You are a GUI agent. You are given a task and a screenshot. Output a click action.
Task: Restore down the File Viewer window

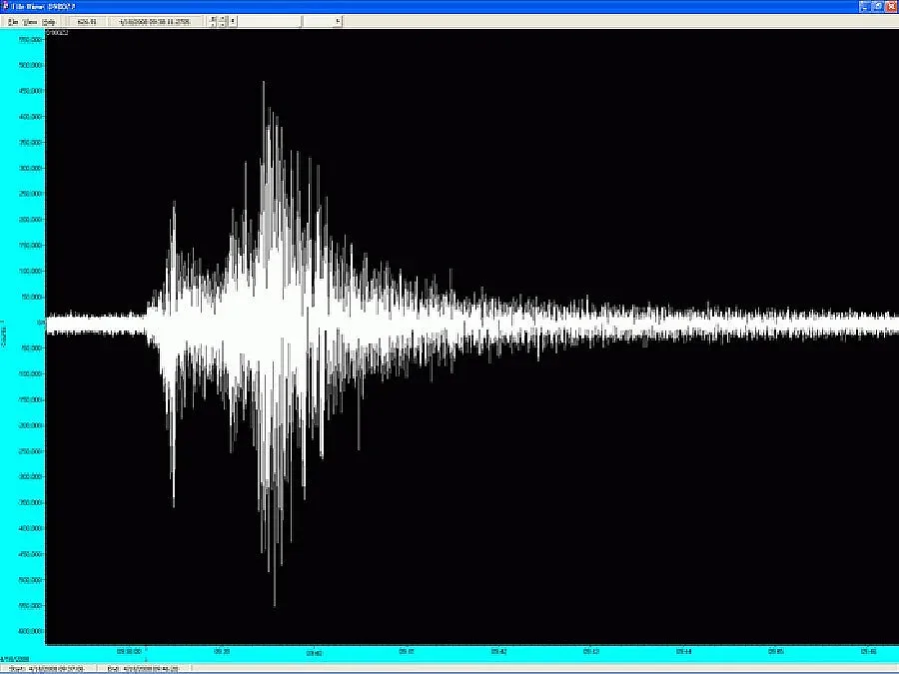(x=876, y=6)
